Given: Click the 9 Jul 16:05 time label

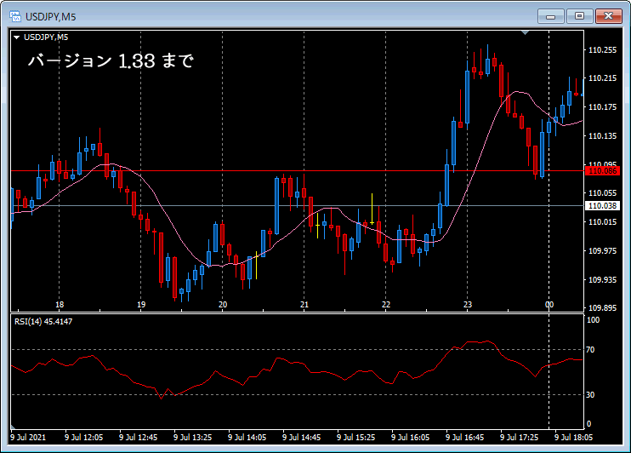Looking at the screenshot, I should pos(411,438).
